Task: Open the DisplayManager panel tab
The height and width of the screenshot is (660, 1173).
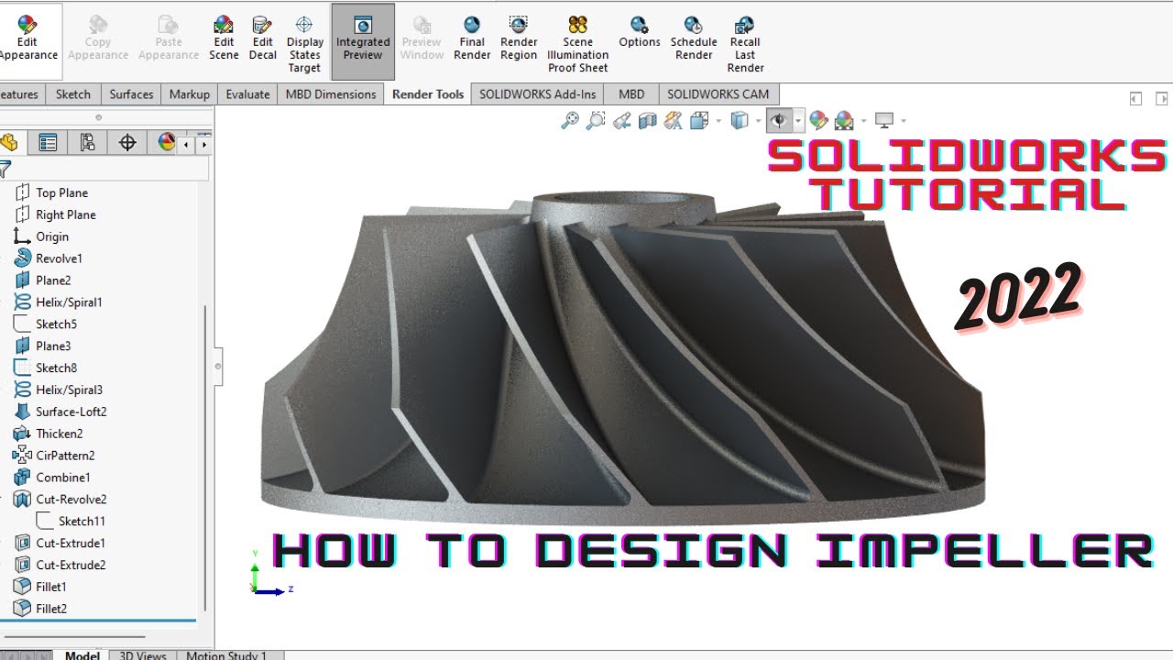Action: 166,142
